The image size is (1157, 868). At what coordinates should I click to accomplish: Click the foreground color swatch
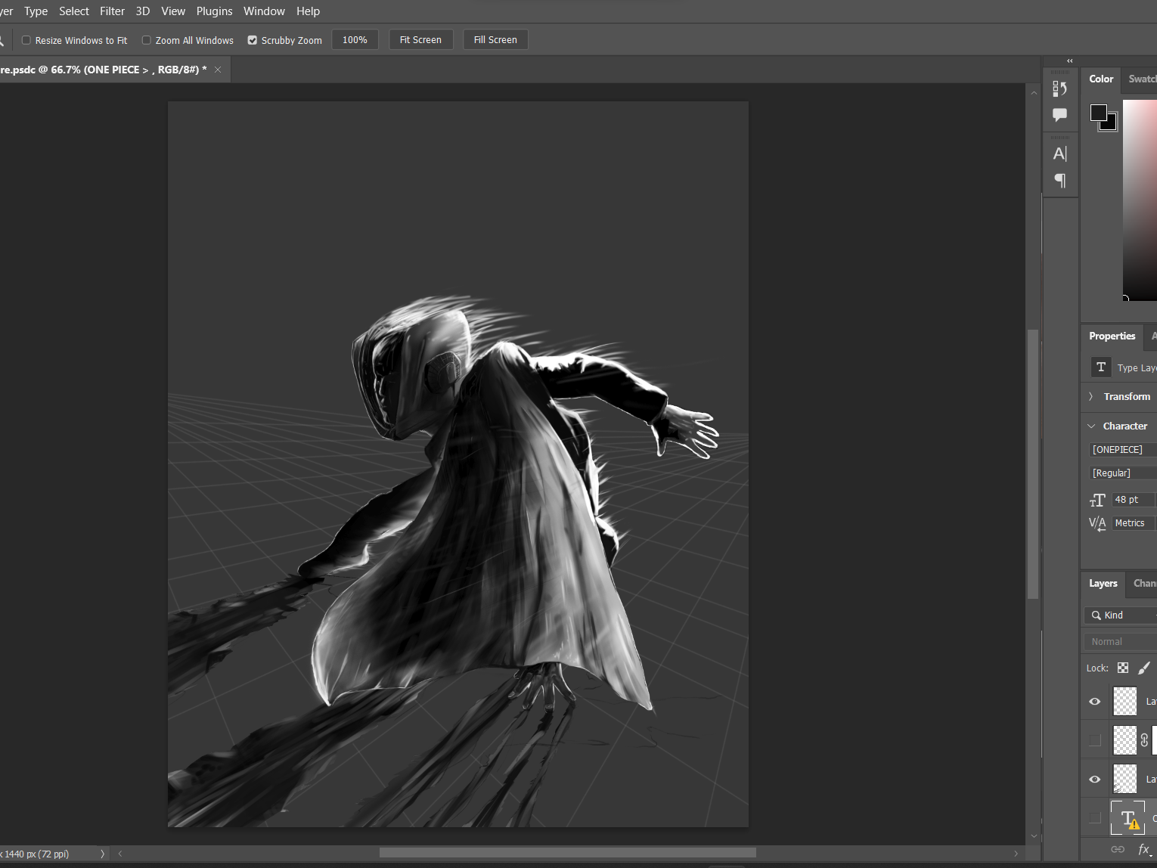point(1098,113)
